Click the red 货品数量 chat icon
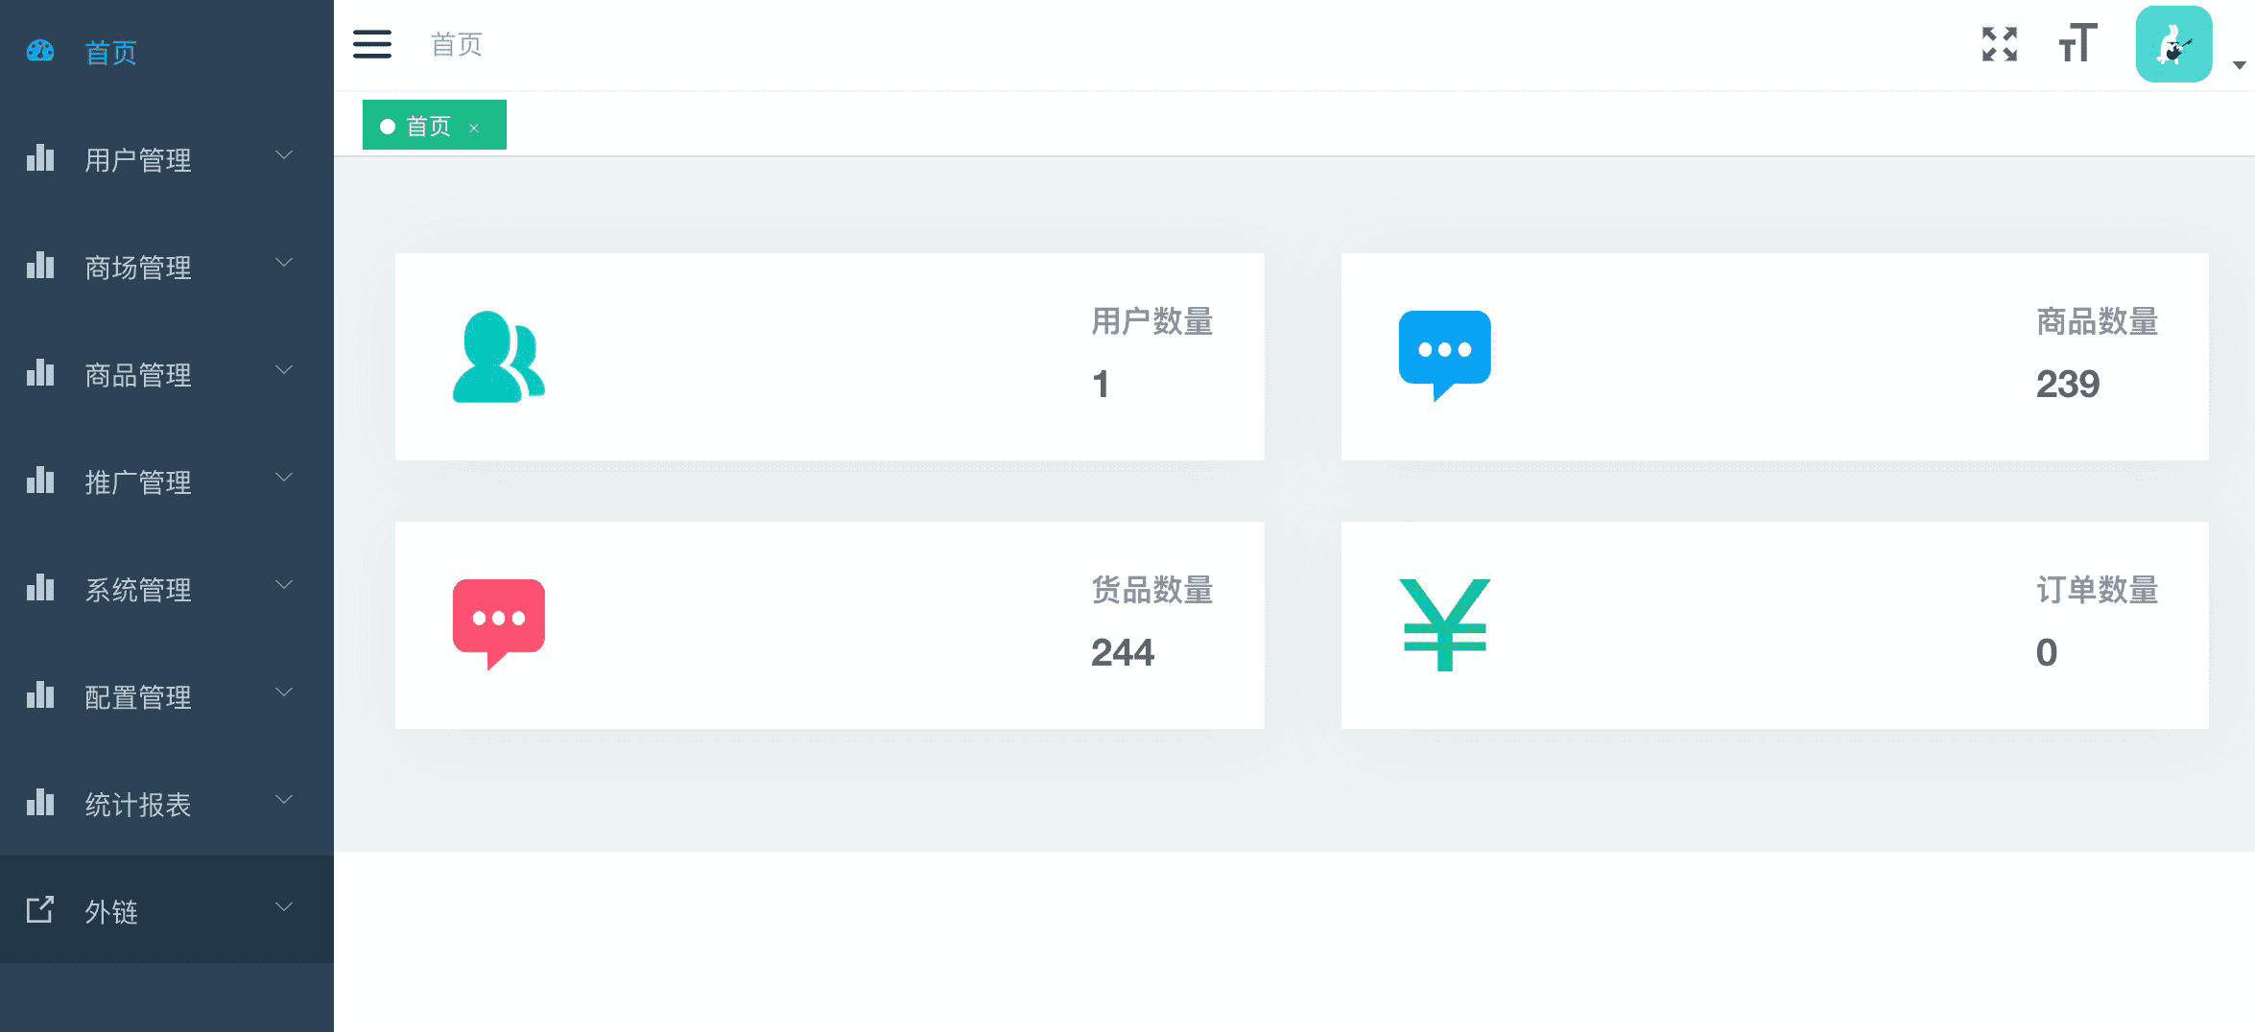 [x=498, y=623]
